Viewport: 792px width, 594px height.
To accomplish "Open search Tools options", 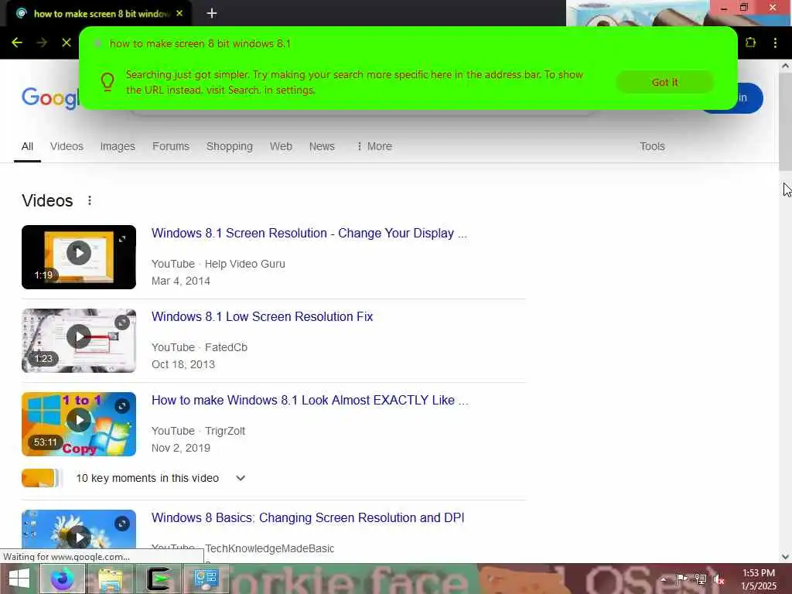I will pyautogui.click(x=652, y=146).
